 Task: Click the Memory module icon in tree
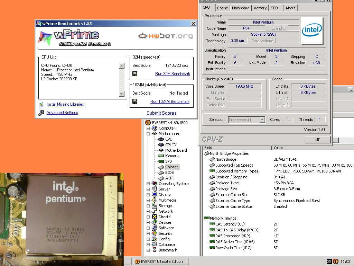161,156
